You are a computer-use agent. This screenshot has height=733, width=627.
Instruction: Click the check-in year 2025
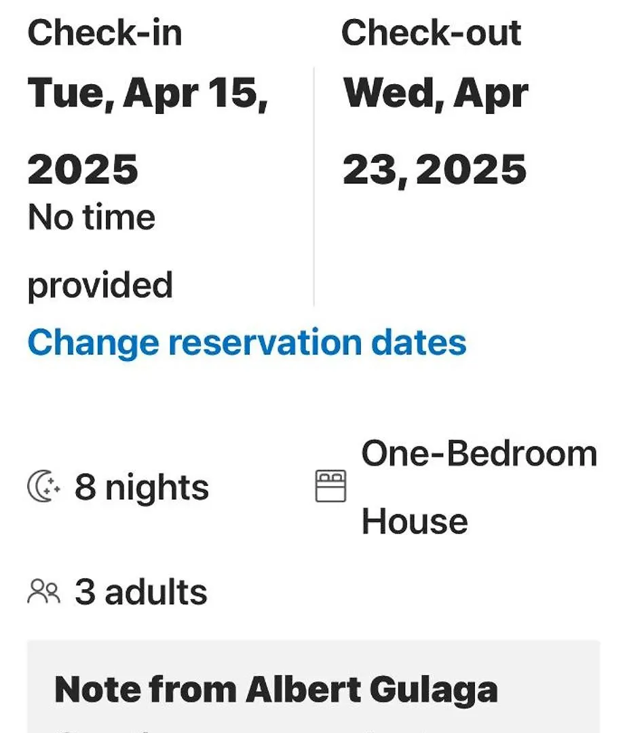(x=83, y=169)
